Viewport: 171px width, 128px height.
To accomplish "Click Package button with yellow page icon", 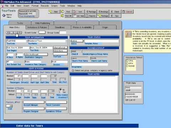I will pos(103,16).
